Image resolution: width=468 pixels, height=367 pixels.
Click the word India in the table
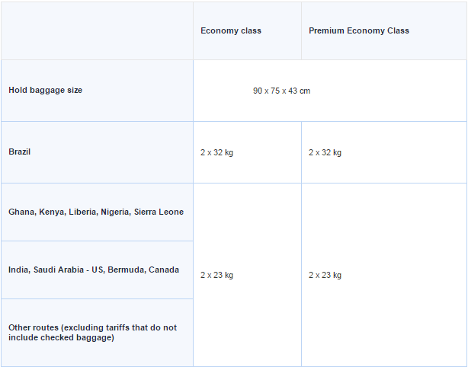(19, 270)
